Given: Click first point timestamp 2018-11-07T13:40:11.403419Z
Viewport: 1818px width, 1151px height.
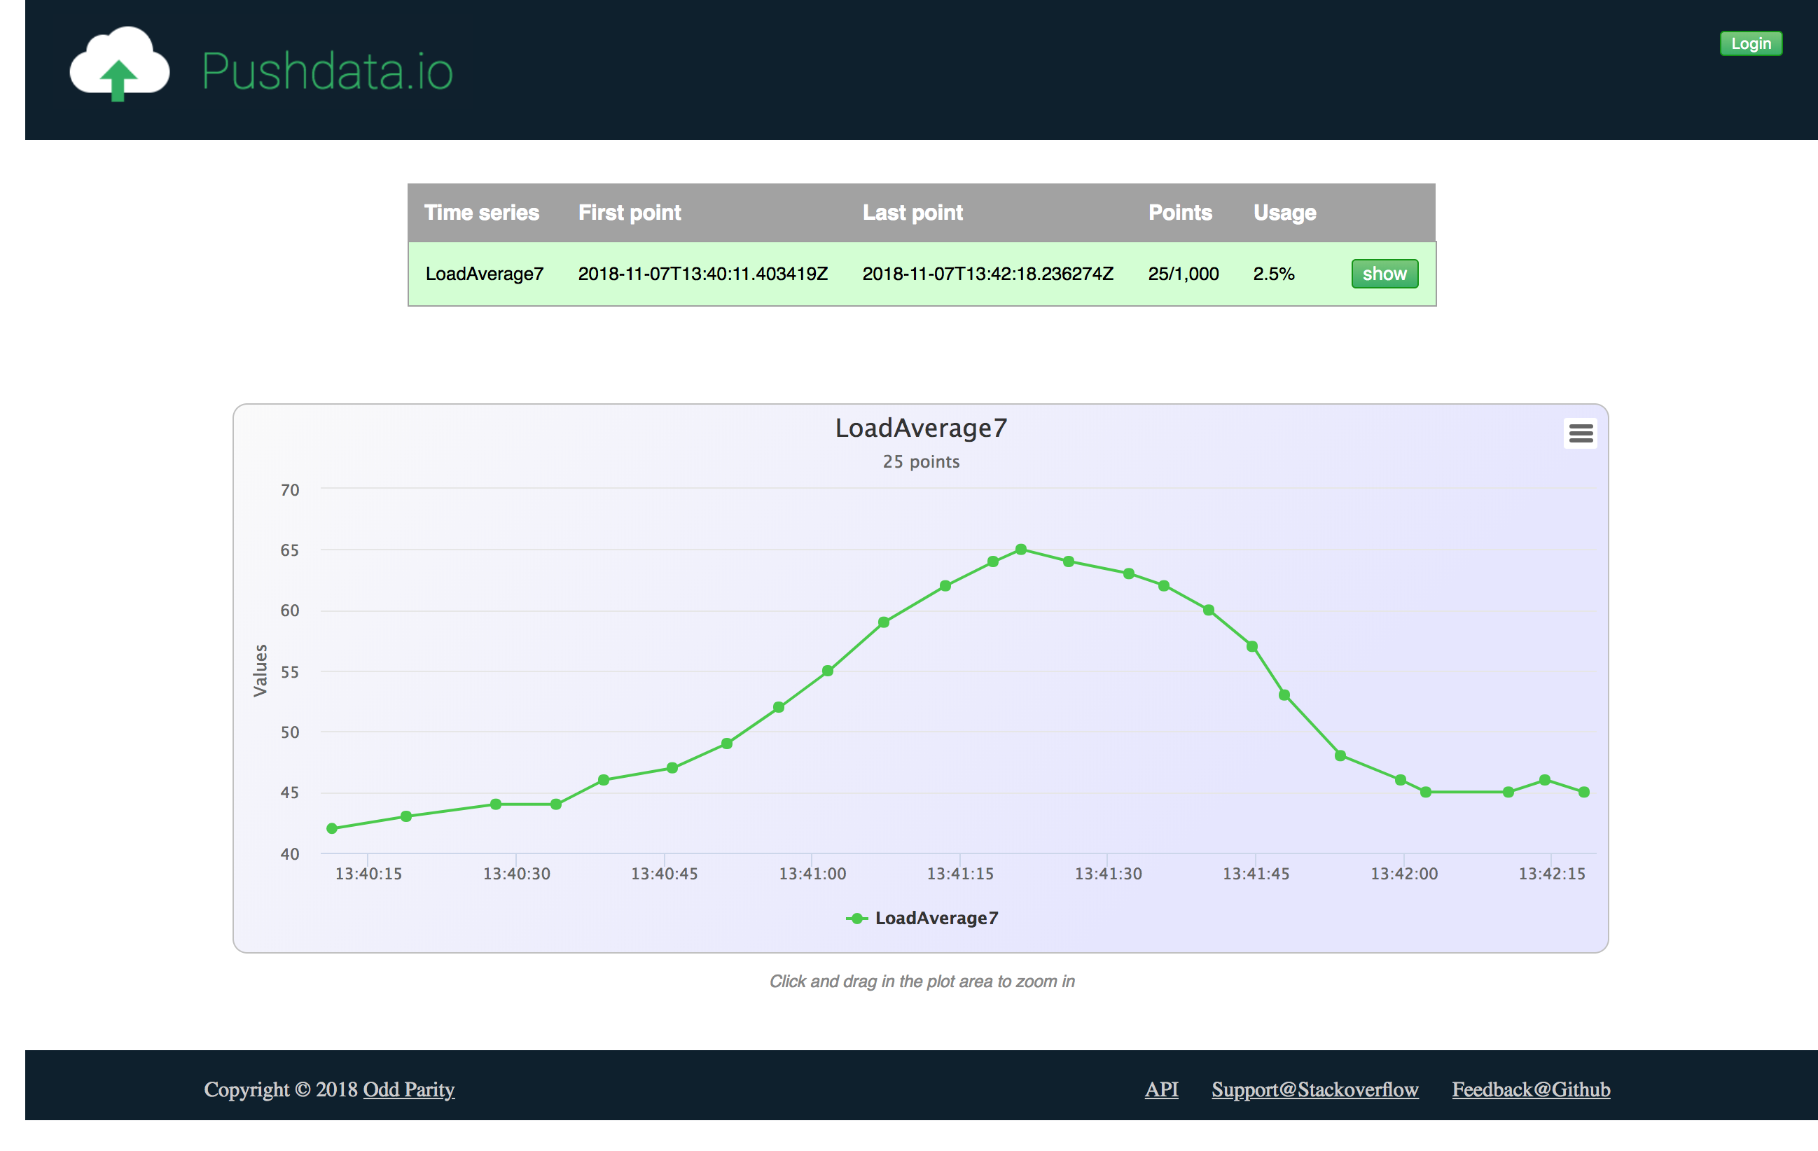Looking at the screenshot, I should pos(703,274).
